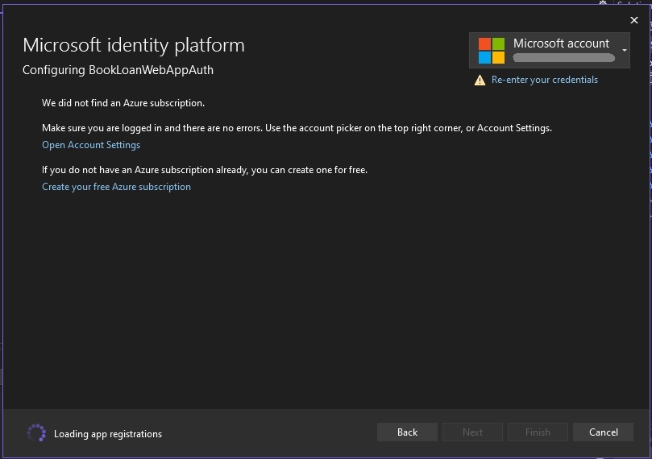
Task: Click 'We did not find an Azure subscription.' message
Action: tap(123, 103)
